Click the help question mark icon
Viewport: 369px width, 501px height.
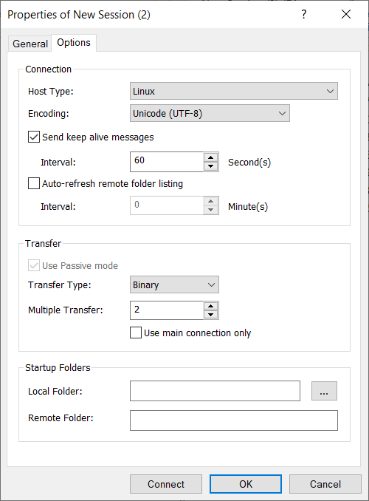click(x=303, y=14)
